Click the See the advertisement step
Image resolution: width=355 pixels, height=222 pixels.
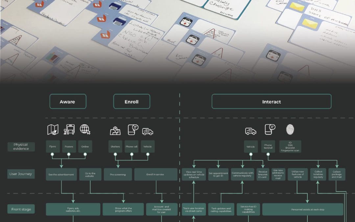61,175
